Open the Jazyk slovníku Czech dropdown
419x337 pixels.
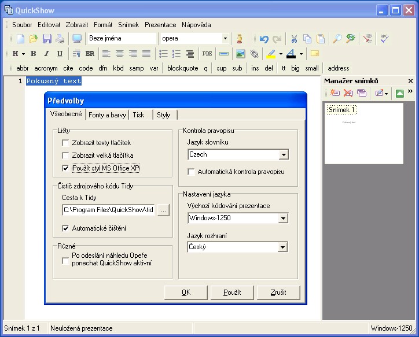tap(284, 154)
